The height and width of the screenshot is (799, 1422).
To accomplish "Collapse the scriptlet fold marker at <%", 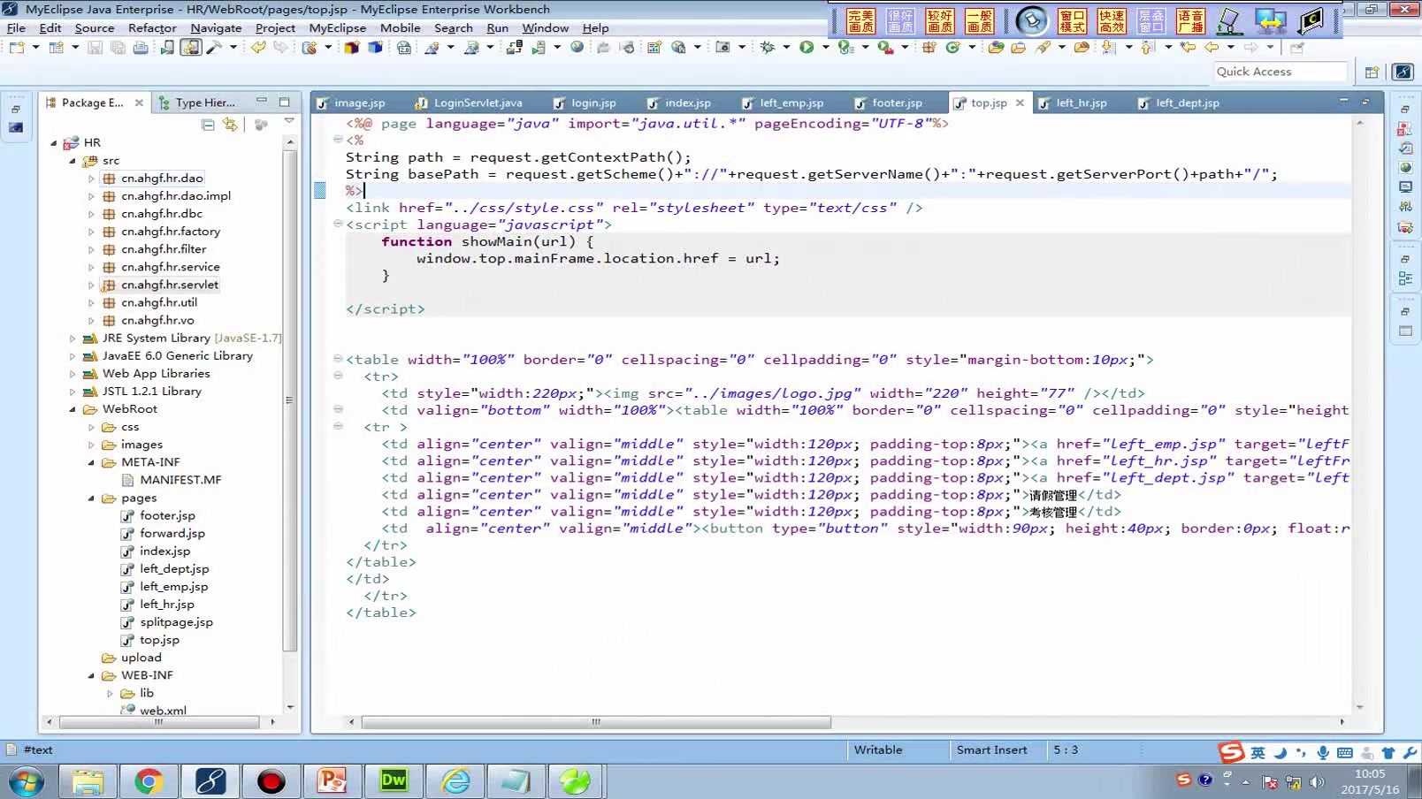I will (x=338, y=140).
